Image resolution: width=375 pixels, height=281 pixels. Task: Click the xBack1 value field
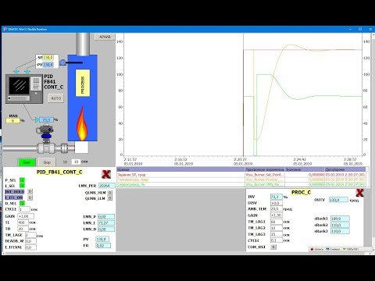(x=340, y=219)
